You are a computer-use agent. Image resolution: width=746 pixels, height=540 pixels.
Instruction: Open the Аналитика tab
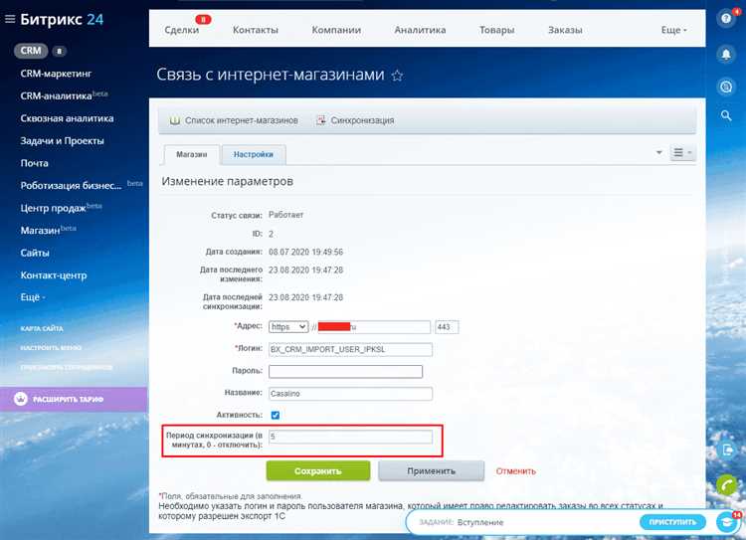(x=420, y=30)
